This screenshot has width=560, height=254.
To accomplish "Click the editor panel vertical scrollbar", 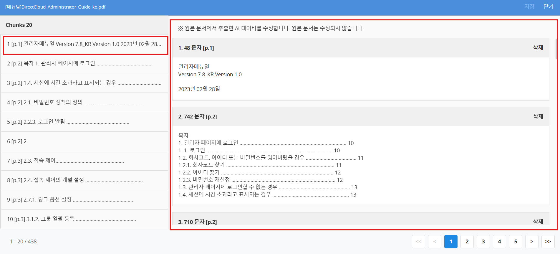I will pyautogui.click(x=556, y=49).
